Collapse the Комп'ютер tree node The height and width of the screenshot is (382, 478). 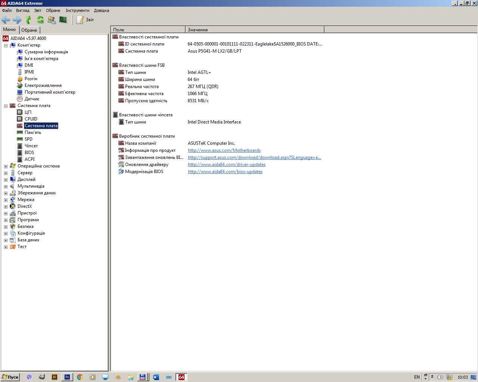(6, 46)
